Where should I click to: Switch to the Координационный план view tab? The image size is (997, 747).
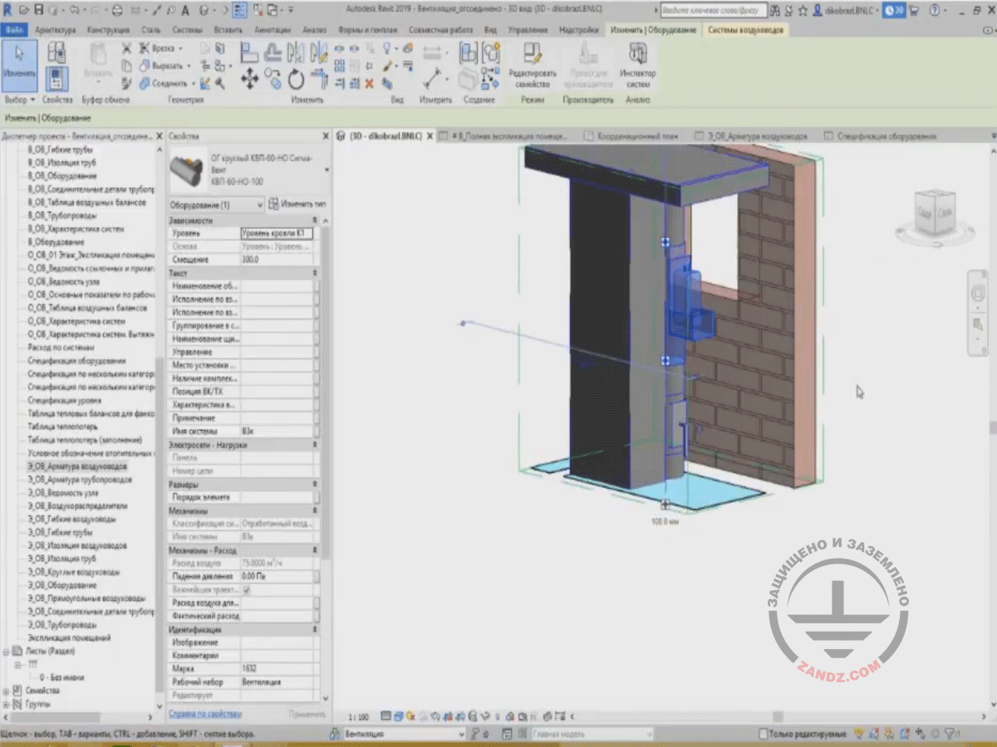click(636, 136)
